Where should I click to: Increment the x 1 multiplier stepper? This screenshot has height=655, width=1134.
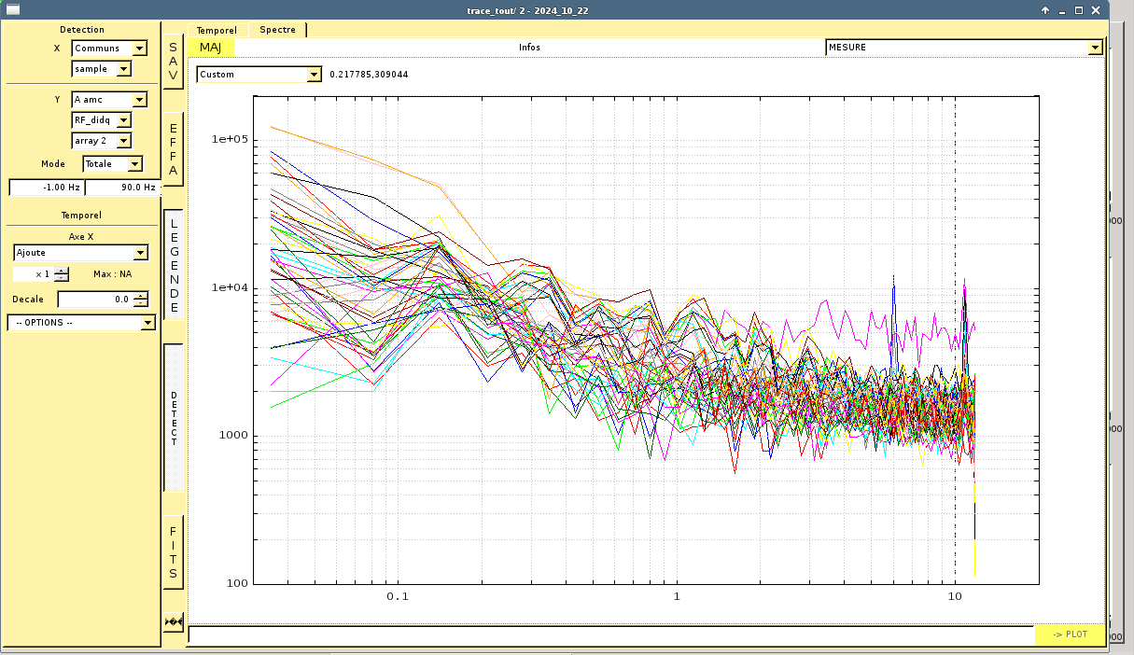coord(62,271)
